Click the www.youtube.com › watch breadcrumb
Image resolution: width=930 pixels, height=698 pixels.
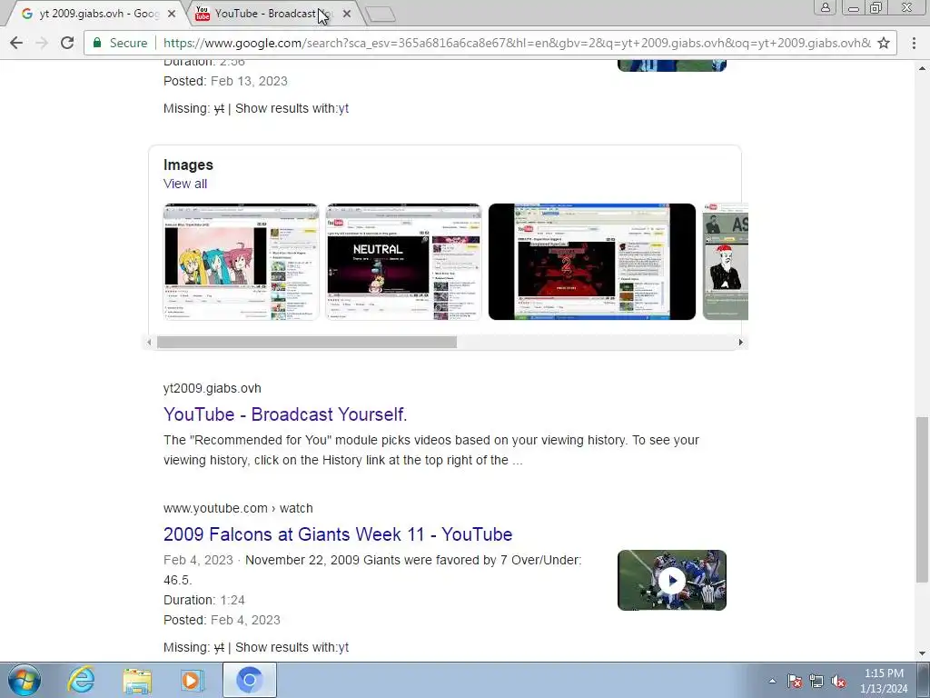point(238,509)
